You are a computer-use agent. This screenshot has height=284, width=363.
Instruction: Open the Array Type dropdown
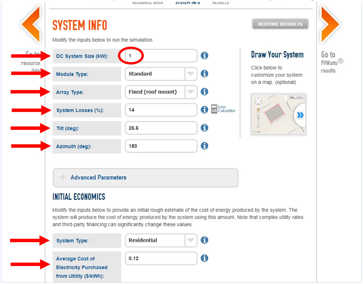[191, 92]
